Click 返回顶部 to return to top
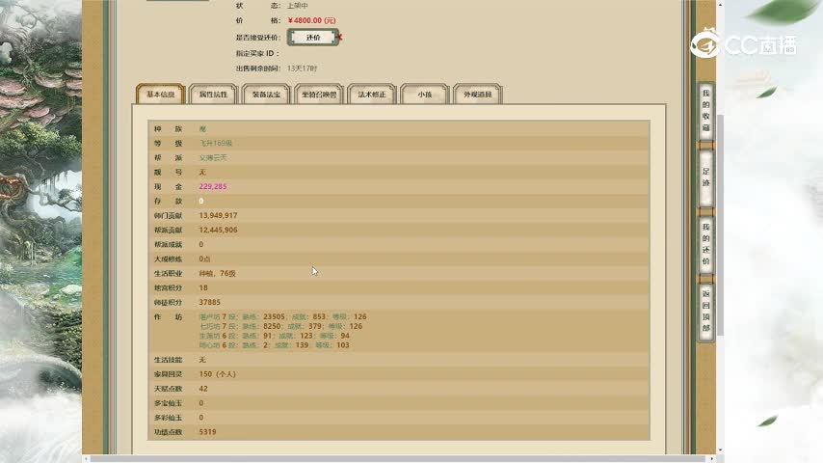This screenshot has height=463, width=823. pyautogui.click(x=706, y=311)
